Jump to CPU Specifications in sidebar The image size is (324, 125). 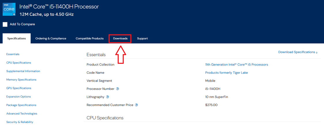tap(18, 63)
